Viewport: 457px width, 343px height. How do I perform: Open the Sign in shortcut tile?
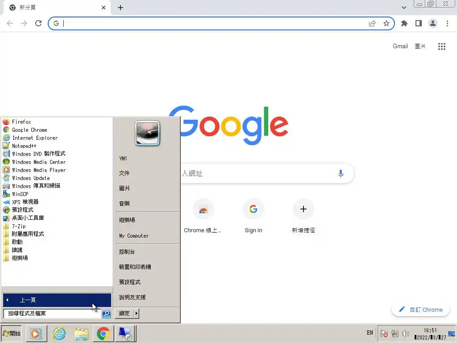pos(253,216)
